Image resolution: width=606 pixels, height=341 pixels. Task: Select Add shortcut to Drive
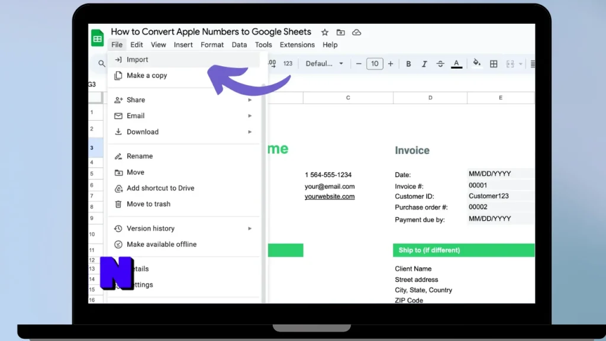184,188
